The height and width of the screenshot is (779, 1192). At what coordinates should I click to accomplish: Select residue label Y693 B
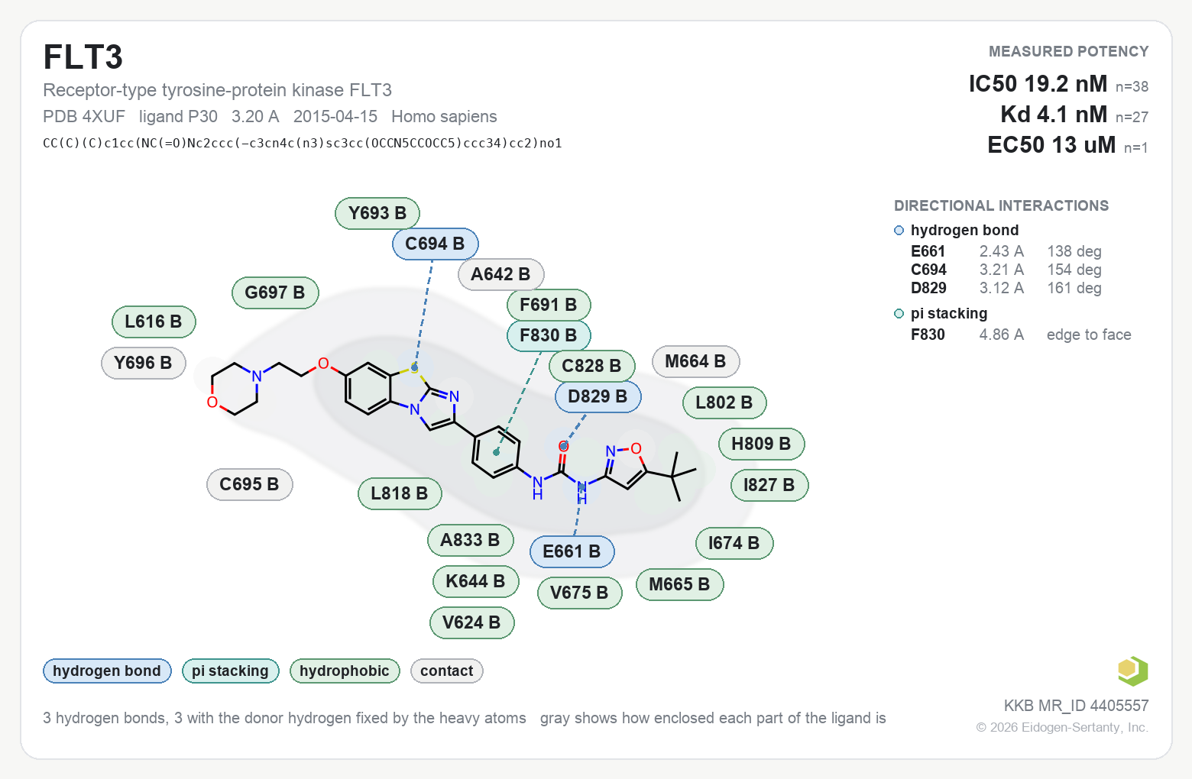[377, 213]
